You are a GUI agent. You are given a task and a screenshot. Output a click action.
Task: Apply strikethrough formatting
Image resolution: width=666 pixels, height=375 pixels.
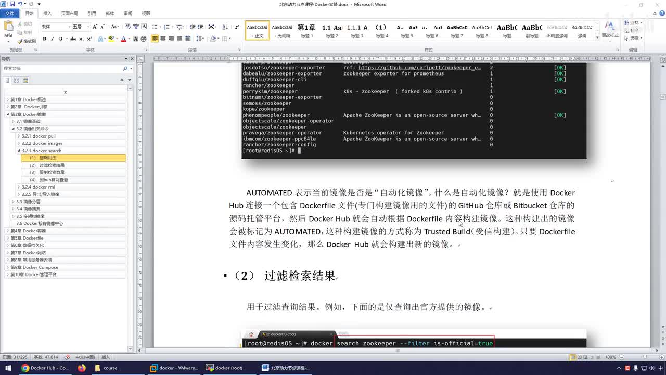[x=73, y=39]
